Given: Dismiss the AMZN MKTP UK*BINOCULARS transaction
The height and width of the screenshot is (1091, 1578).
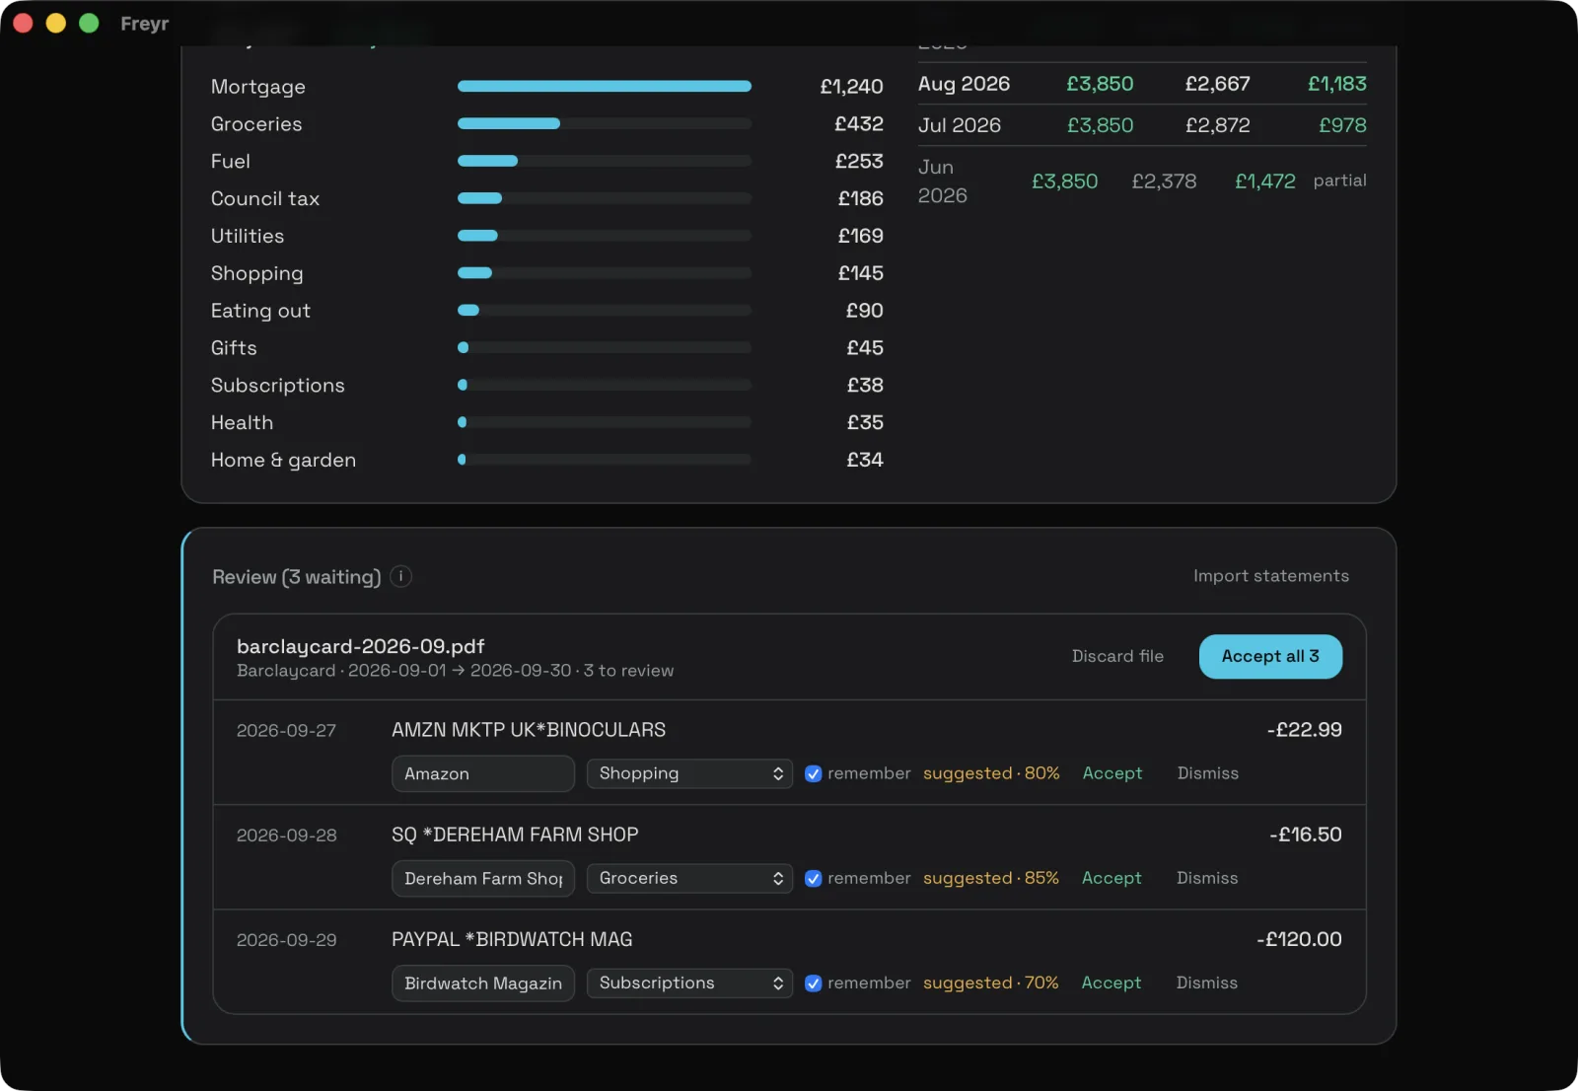Looking at the screenshot, I should [x=1208, y=773].
